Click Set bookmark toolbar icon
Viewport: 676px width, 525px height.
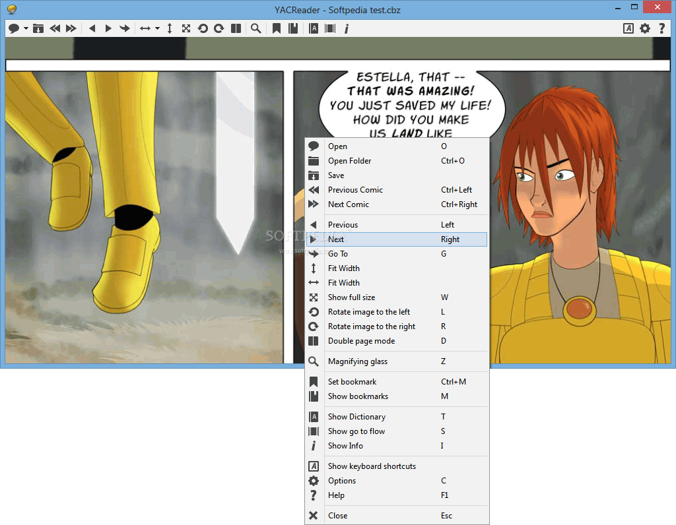point(277,28)
